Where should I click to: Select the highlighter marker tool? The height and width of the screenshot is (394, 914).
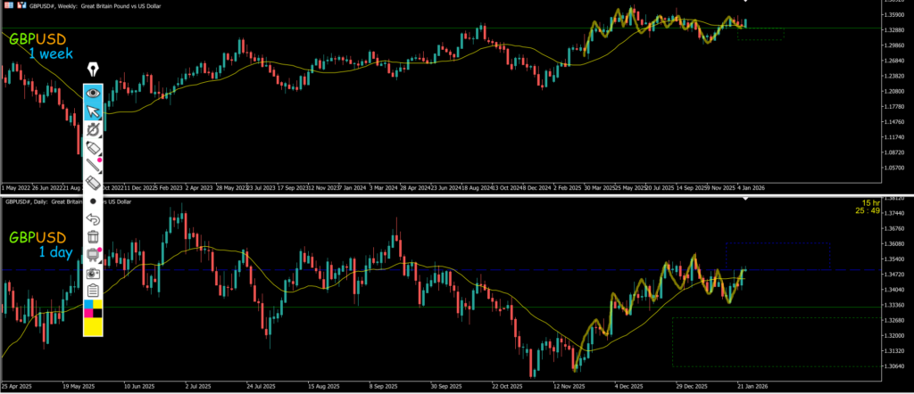(93, 146)
